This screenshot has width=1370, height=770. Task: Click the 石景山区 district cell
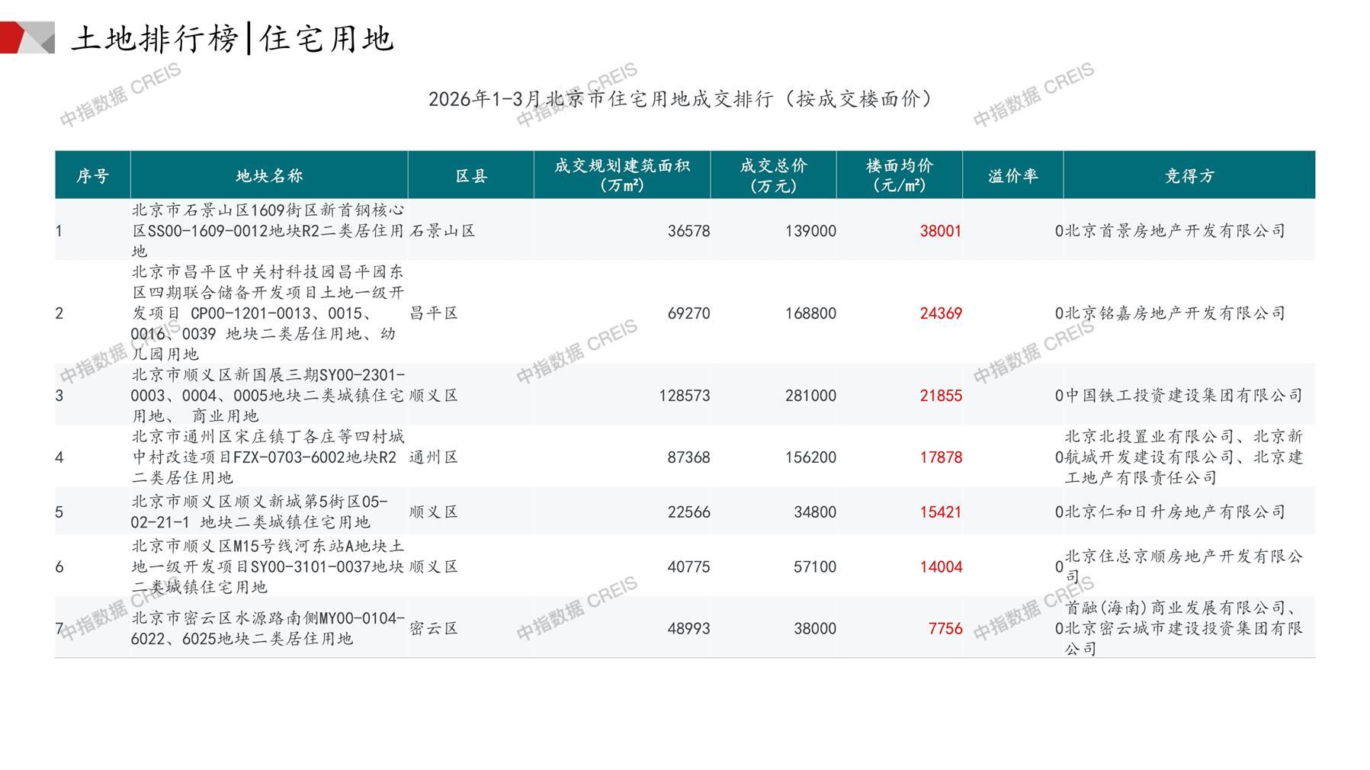pyautogui.click(x=442, y=231)
